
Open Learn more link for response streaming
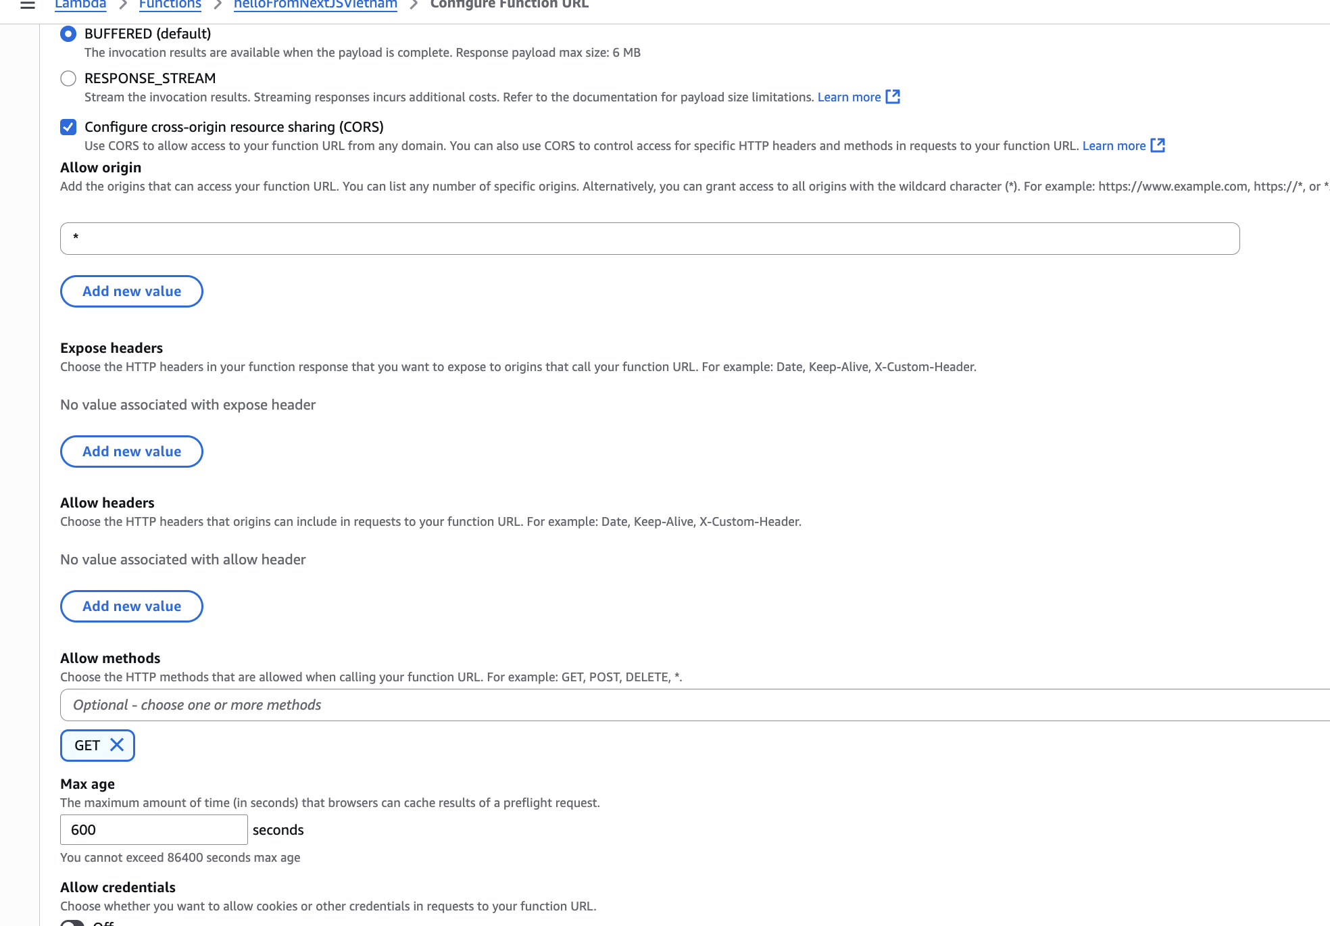849,97
